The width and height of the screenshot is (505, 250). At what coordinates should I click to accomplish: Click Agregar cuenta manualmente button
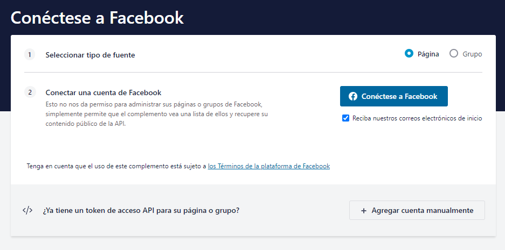tap(417, 210)
